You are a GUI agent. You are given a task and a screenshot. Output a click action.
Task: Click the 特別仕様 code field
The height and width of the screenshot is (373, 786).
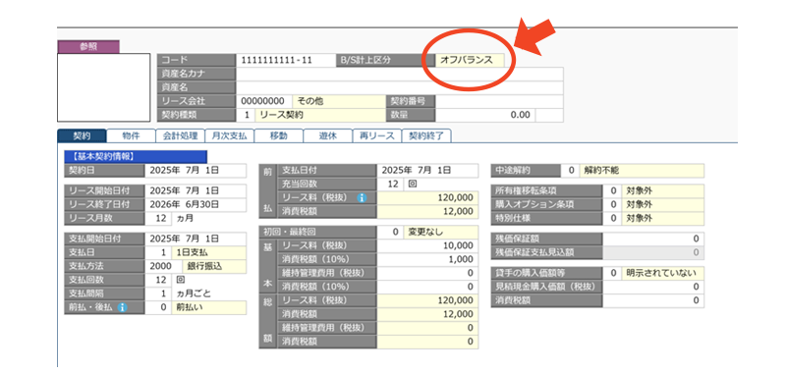pos(611,218)
